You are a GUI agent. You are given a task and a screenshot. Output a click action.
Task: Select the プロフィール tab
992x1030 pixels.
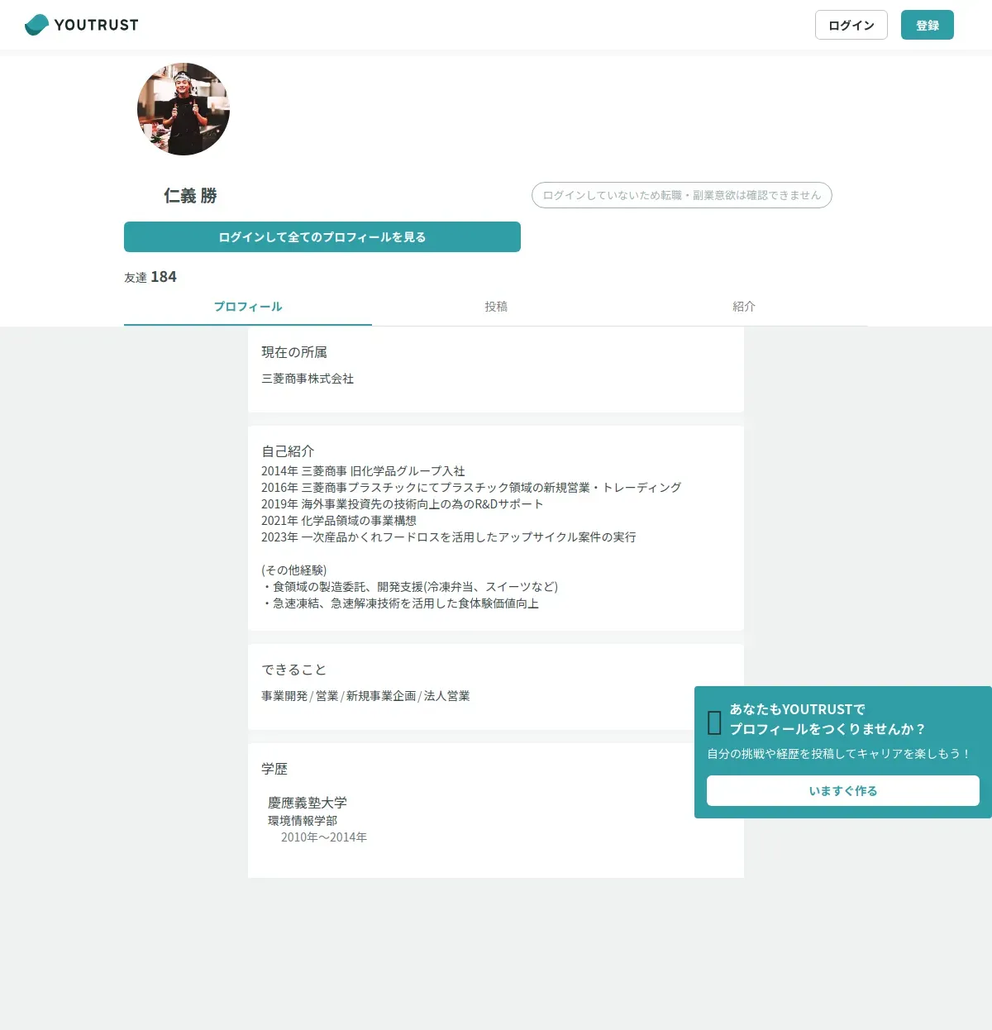(248, 307)
